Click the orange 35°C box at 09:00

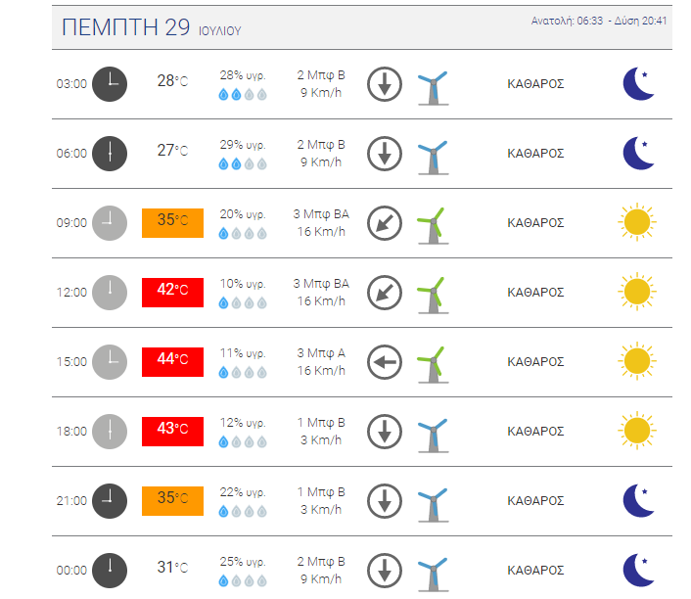point(172,223)
